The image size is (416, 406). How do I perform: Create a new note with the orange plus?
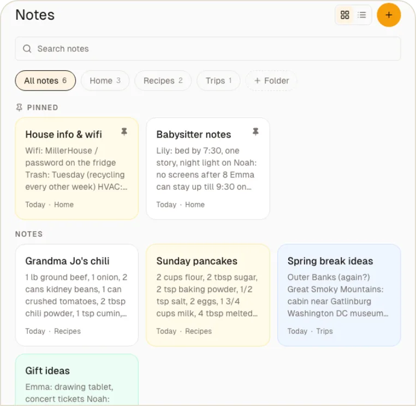tap(389, 15)
